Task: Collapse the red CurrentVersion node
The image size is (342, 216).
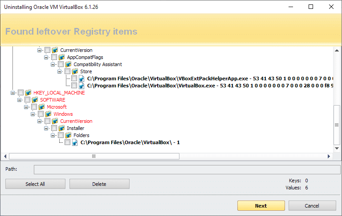Action: [x=39, y=121]
